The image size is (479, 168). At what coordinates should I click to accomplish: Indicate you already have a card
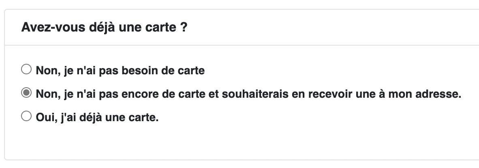click(26, 117)
